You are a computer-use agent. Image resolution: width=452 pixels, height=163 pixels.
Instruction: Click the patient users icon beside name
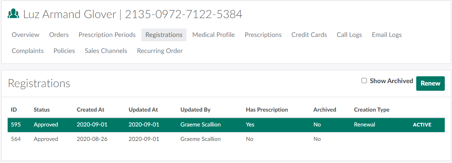14,14
